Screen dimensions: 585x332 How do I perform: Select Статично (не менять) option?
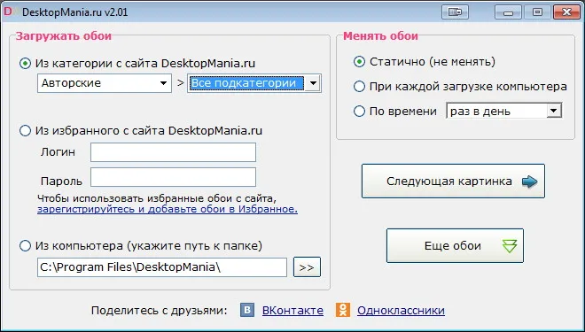[x=359, y=61]
